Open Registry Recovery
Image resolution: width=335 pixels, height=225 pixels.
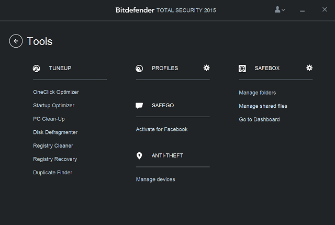click(55, 159)
